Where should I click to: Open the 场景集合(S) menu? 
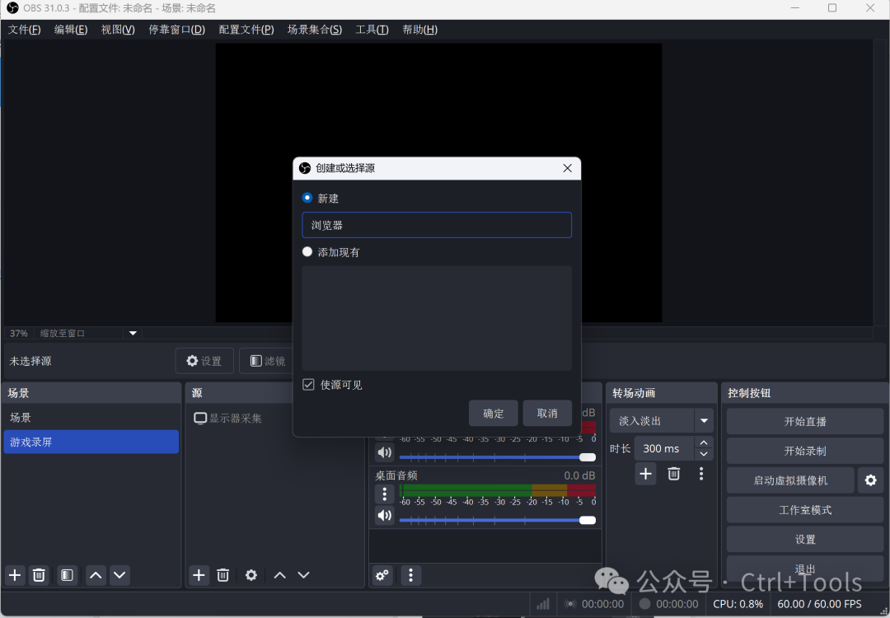pos(314,30)
